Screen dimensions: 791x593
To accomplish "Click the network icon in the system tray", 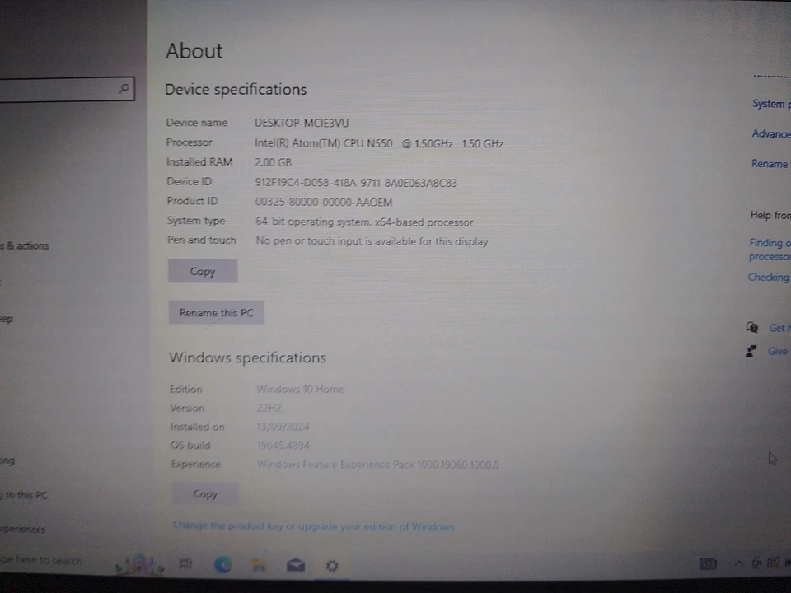I will 772,563.
